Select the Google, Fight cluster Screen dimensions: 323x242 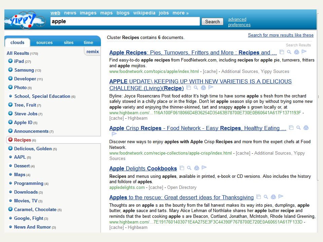point(29,218)
